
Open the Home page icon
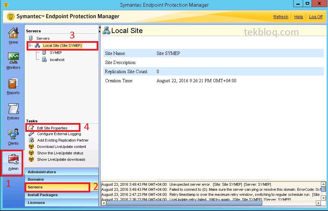[13, 33]
